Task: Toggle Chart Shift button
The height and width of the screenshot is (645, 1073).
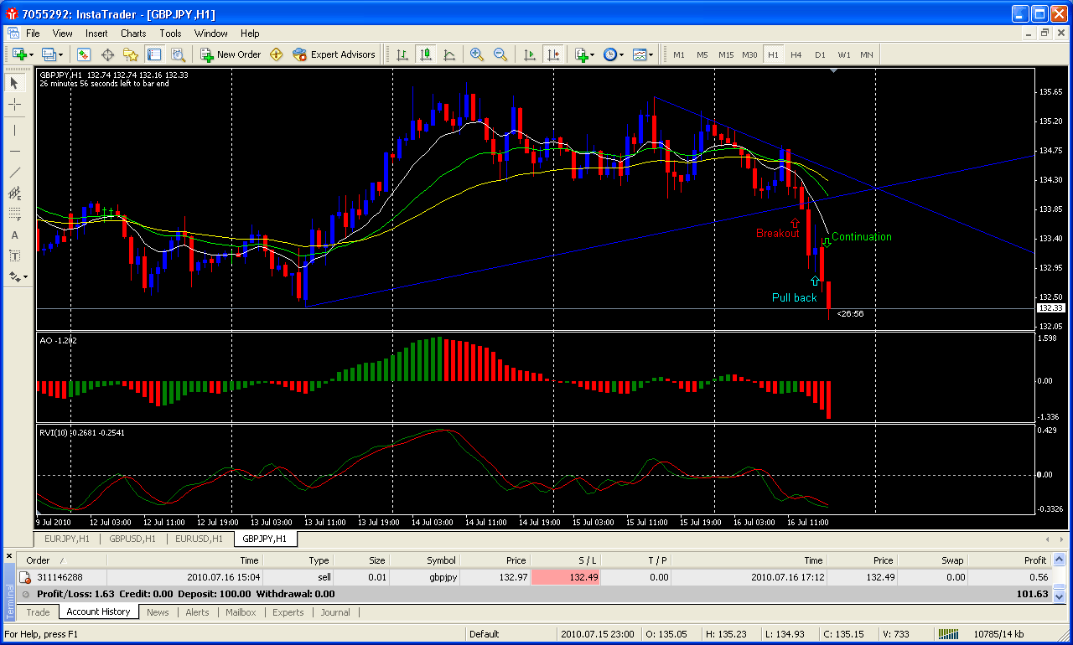Action: (552, 54)
